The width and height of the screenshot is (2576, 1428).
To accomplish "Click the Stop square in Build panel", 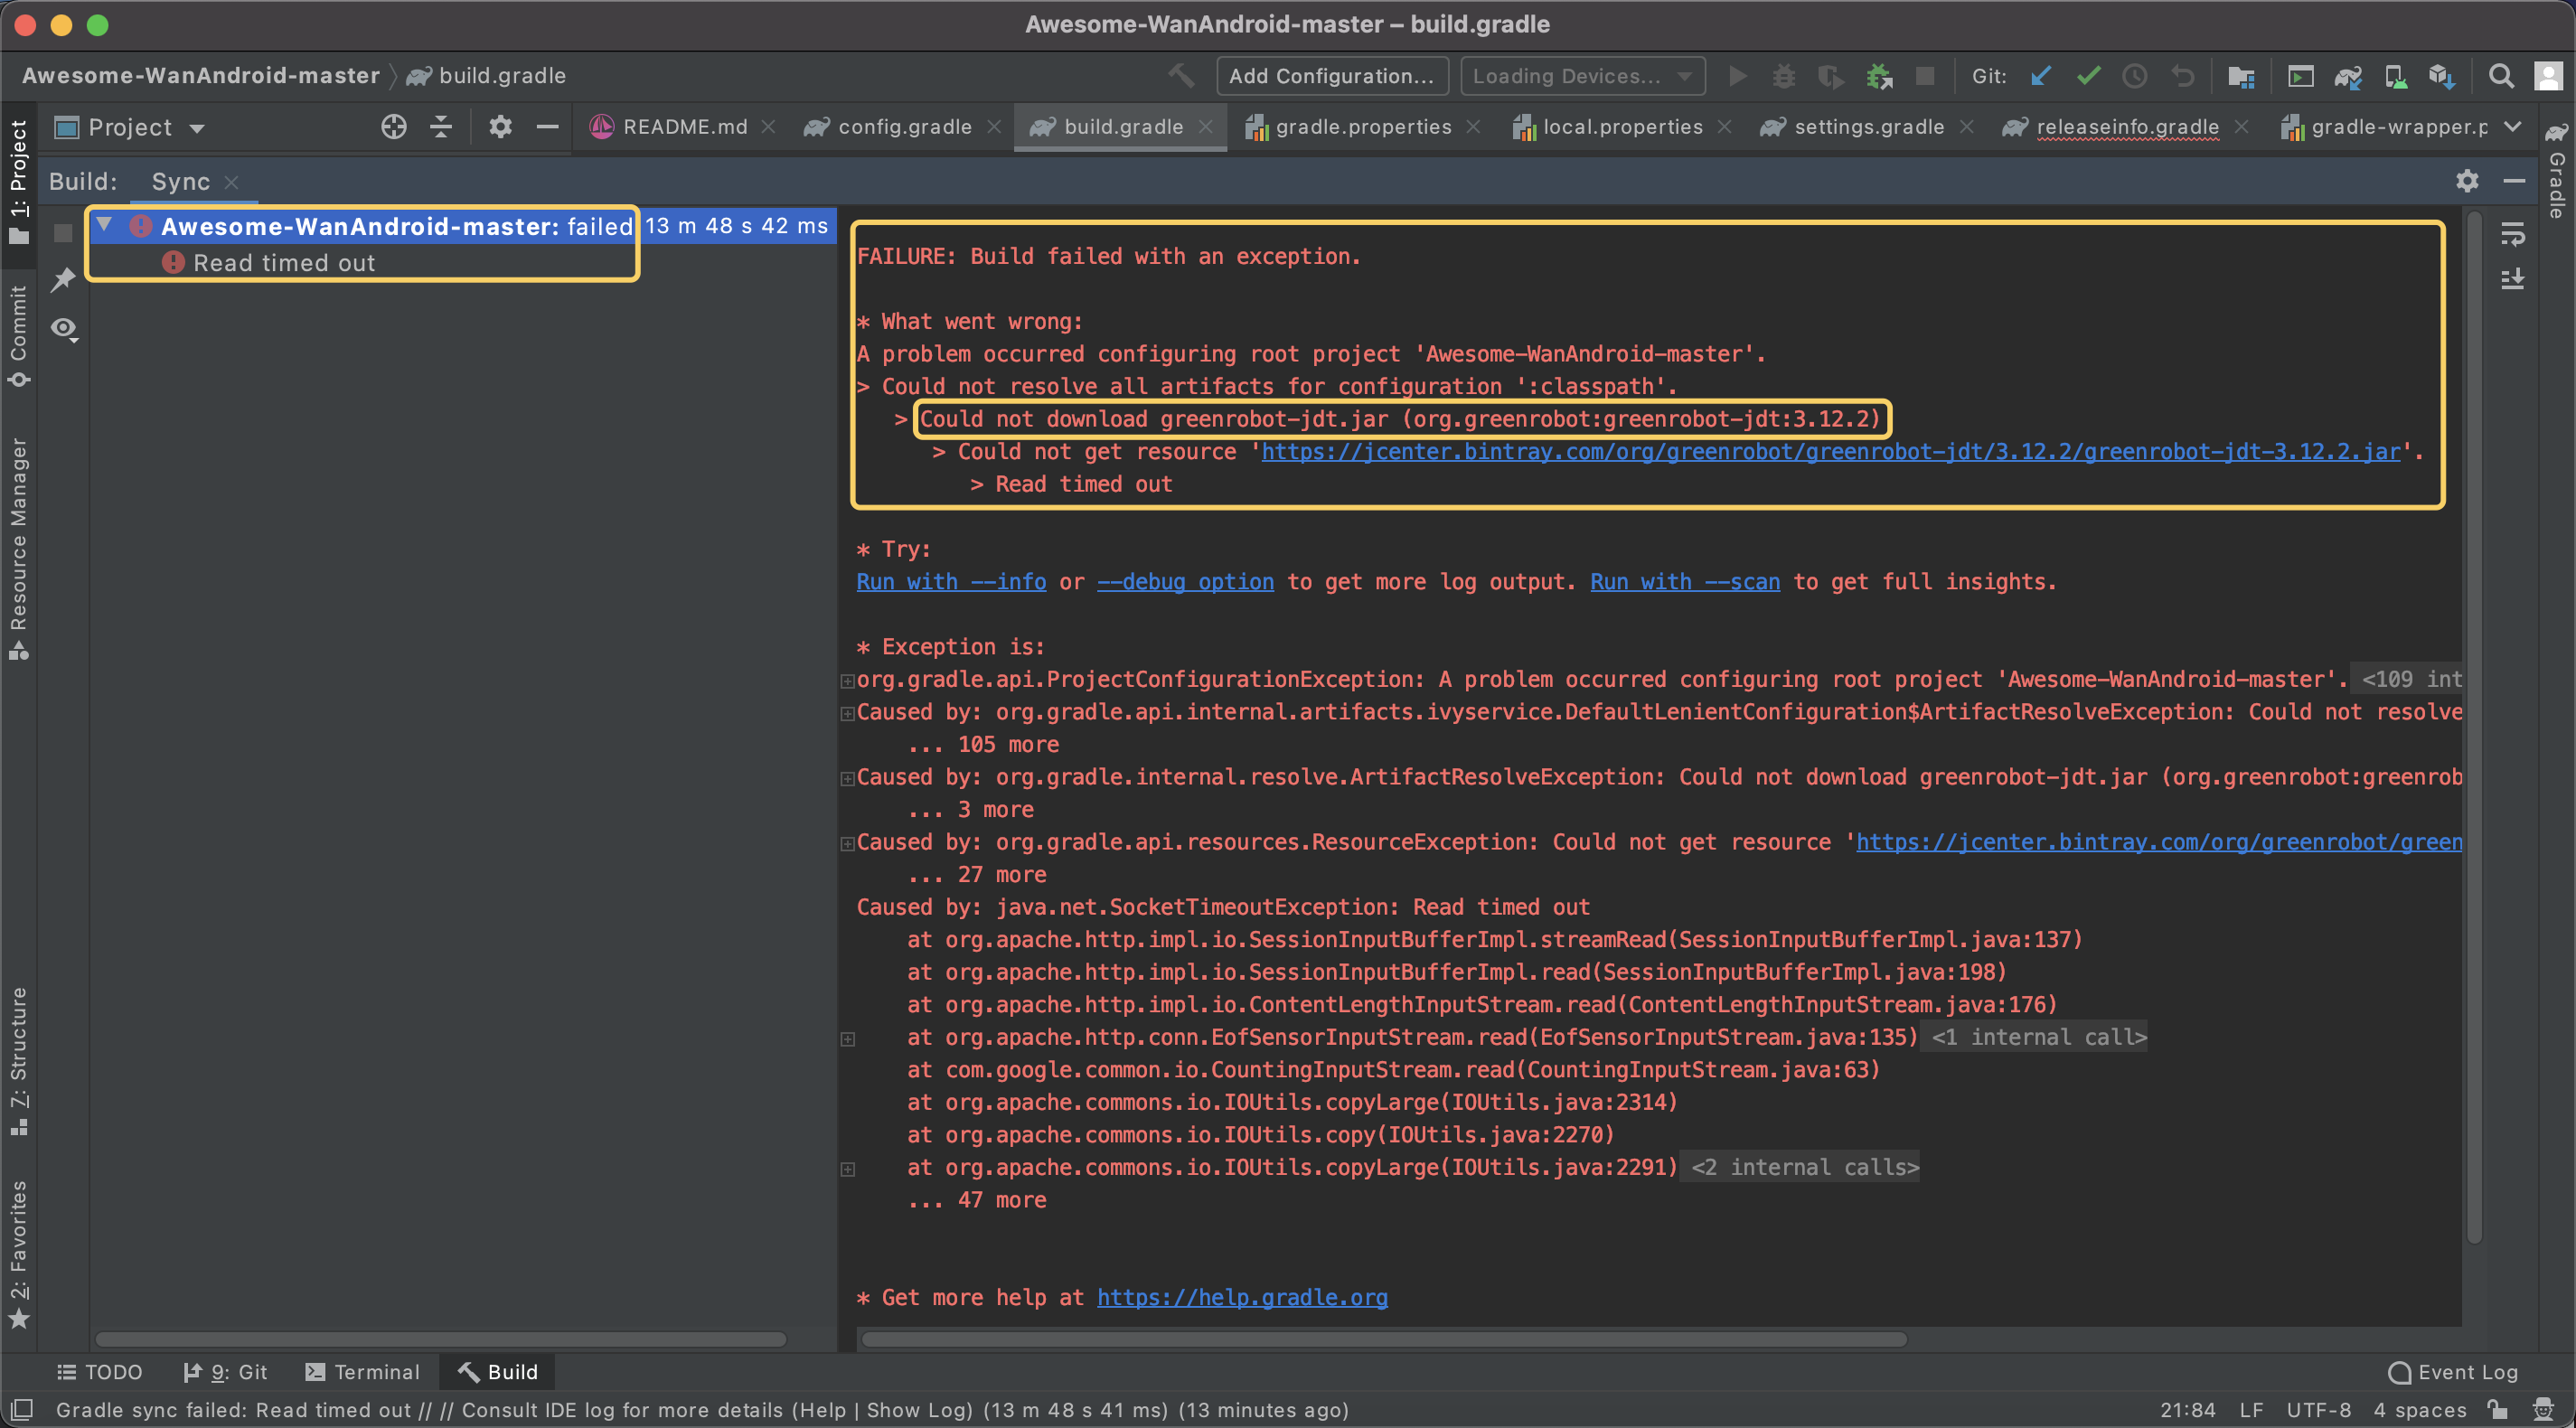I will pos(63,233).
